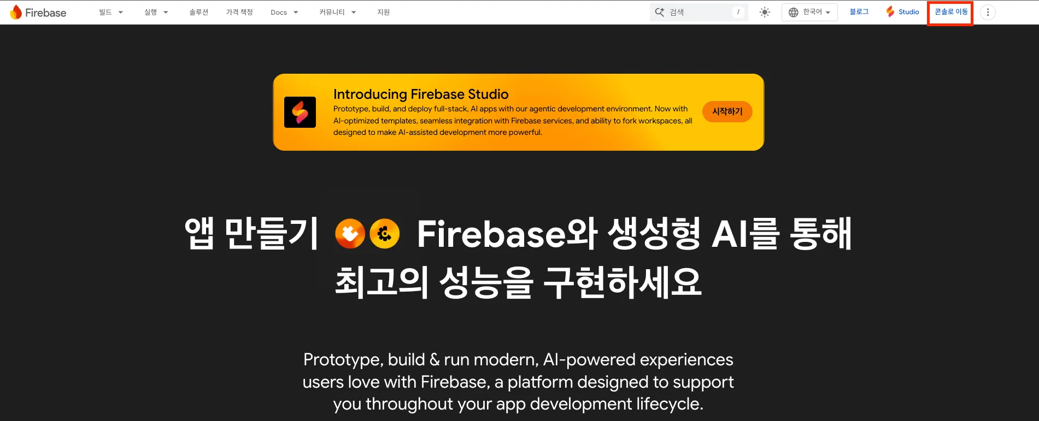The image size is (1039, 421).
Task: Click the orange Gemini chip icon in headline
Action: [x=350, y=234]
